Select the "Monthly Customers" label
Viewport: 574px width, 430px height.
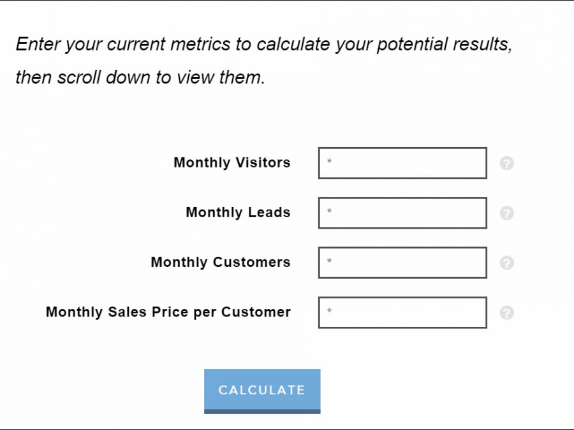220,262
